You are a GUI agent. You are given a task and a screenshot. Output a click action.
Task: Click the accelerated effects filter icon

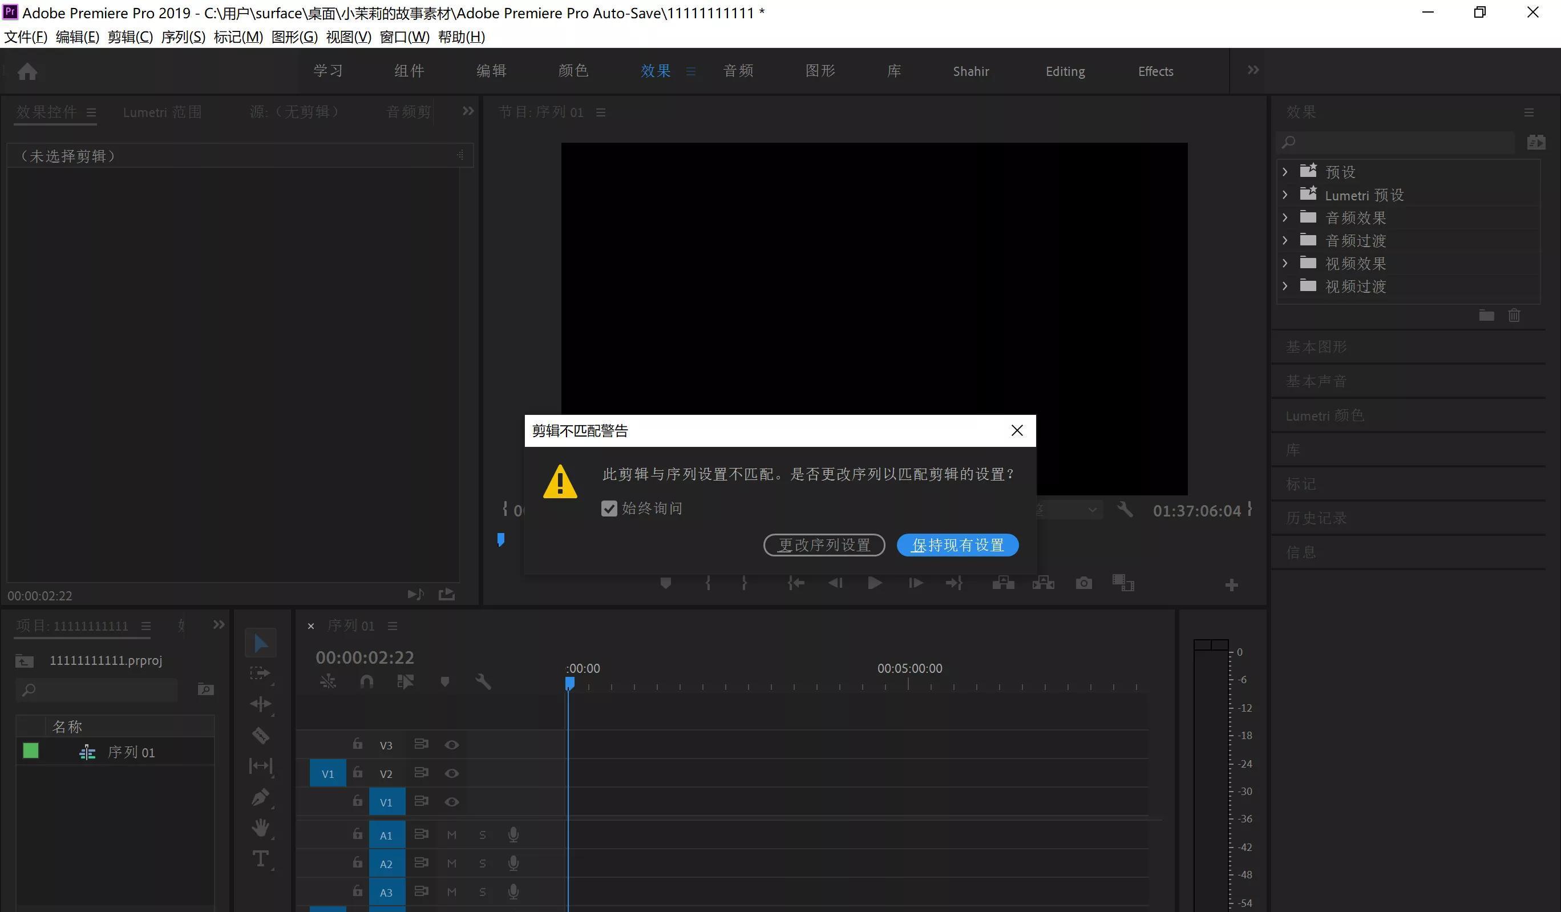coord(1536,143)
